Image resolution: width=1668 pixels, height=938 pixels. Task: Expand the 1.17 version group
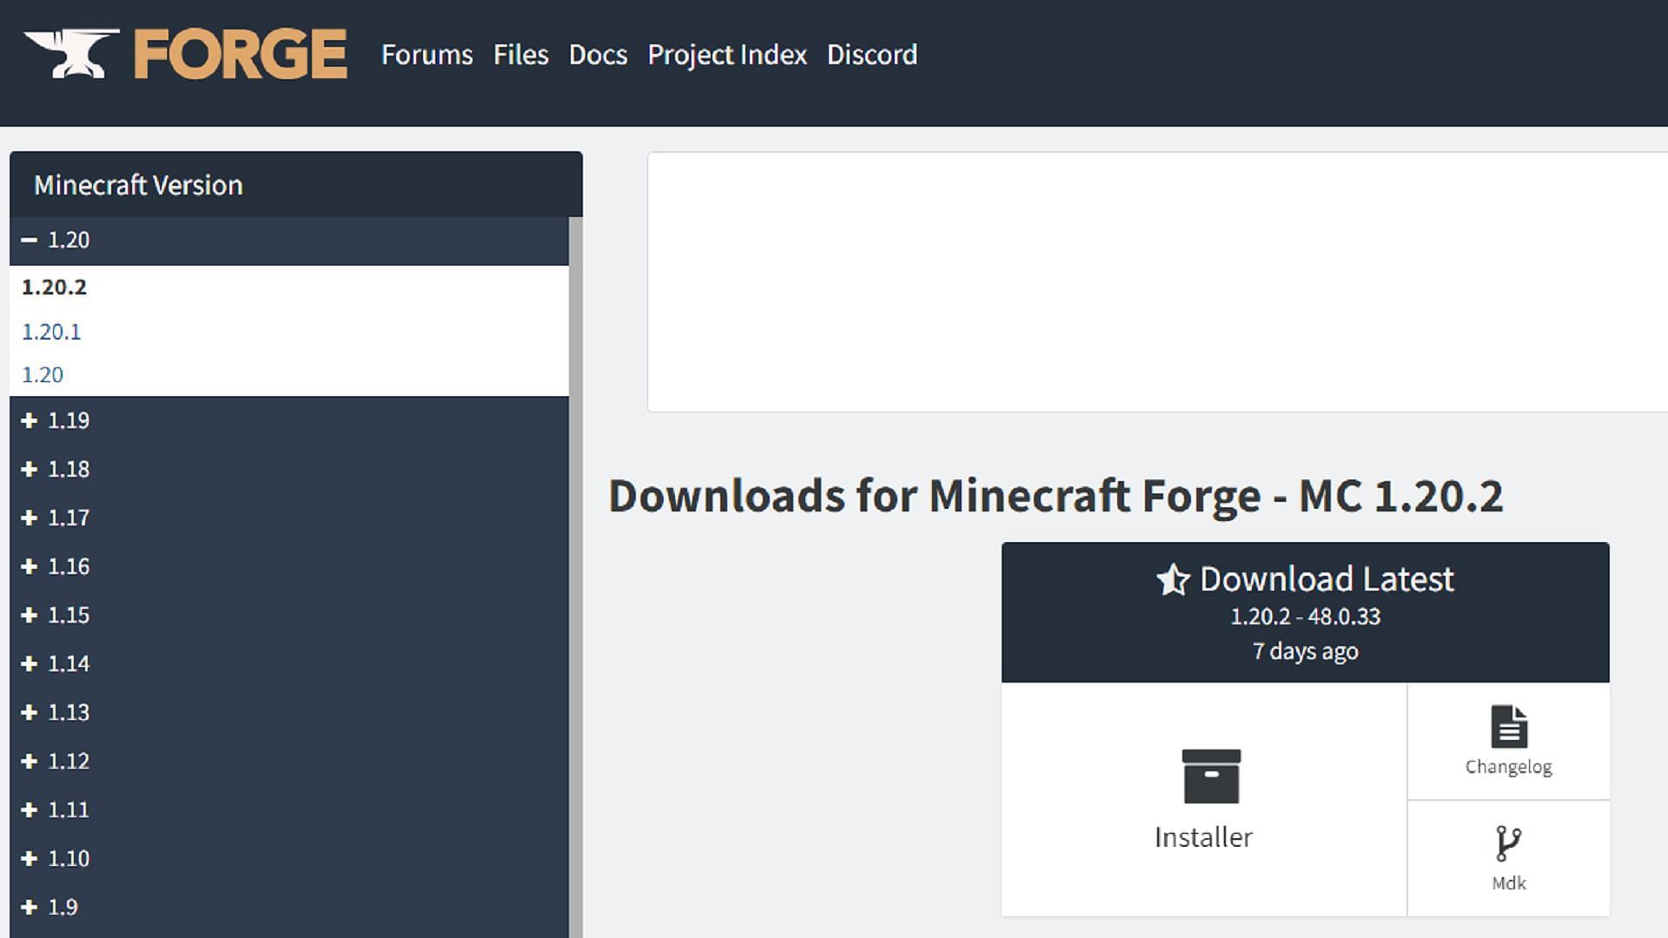pos(289,519)
